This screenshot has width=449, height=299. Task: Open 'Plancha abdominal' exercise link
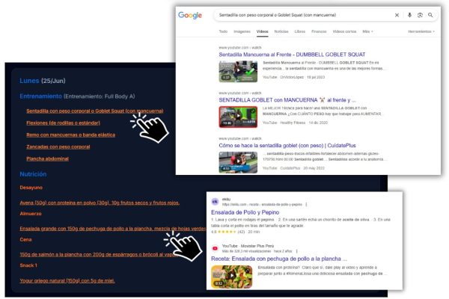[48, 158]
